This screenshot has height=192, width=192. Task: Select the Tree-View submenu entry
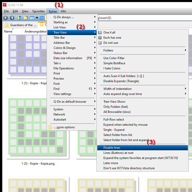(72, 33)
